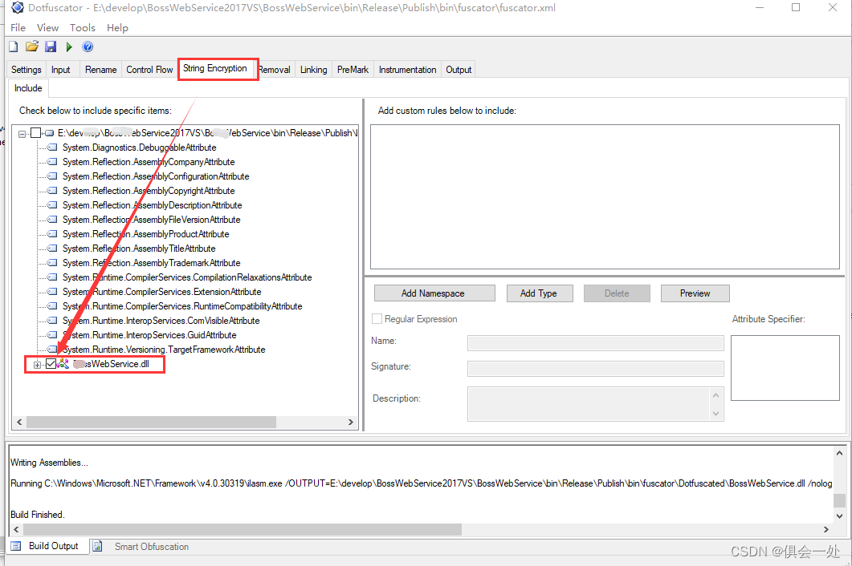Click icon beside AssemblyFileVersionAttribute row
Viewport: 852px width, 566px height.
coord(52,220)
